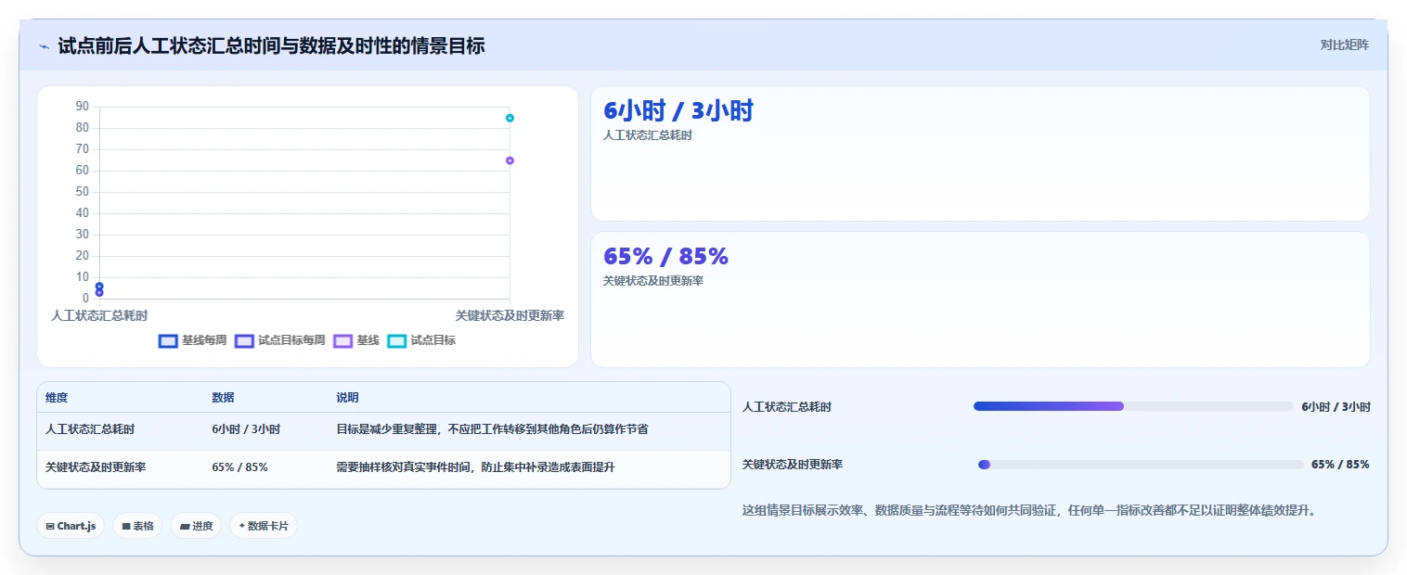Click the 6小时 / 3小时 large card value
This screenshot has width=1407, height=575.
(x=678, y=111)
